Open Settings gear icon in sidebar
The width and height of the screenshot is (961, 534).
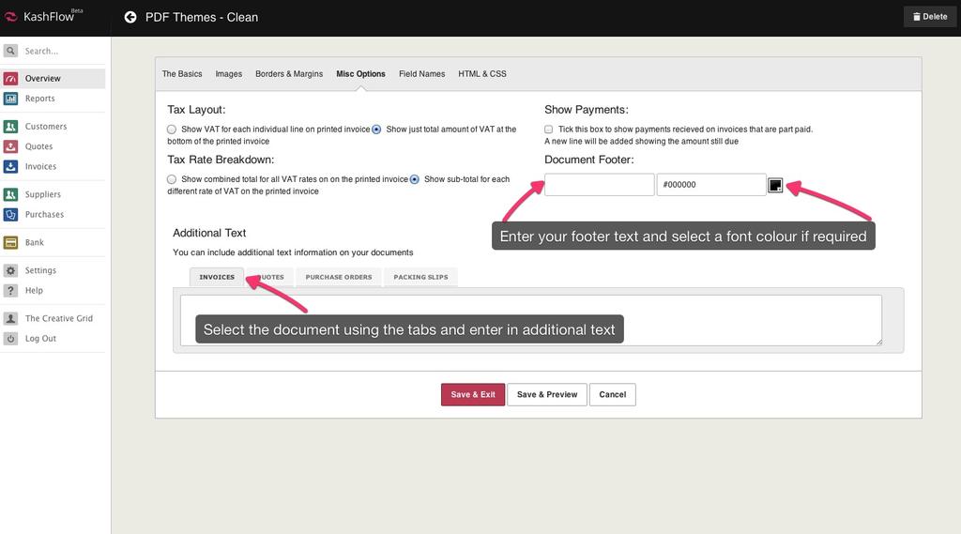11,271
